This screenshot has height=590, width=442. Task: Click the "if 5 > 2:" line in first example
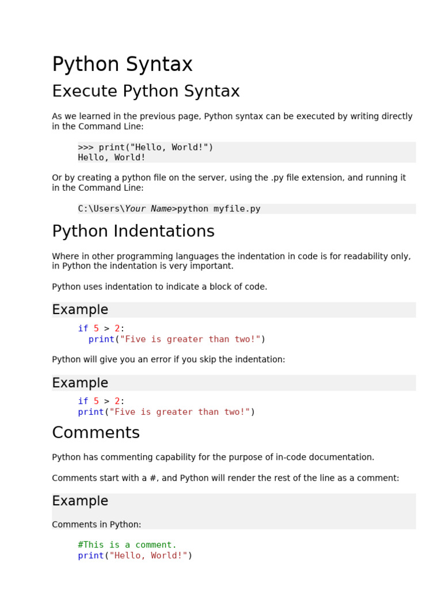pyautogui.click(x=101, y=328)
